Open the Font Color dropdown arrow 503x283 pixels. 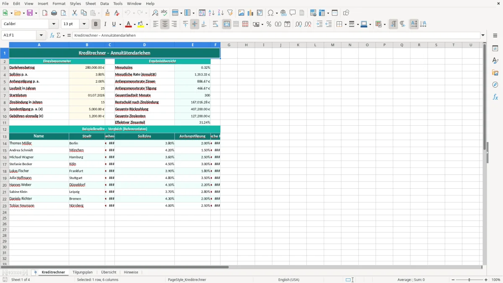tap(134, 24)
